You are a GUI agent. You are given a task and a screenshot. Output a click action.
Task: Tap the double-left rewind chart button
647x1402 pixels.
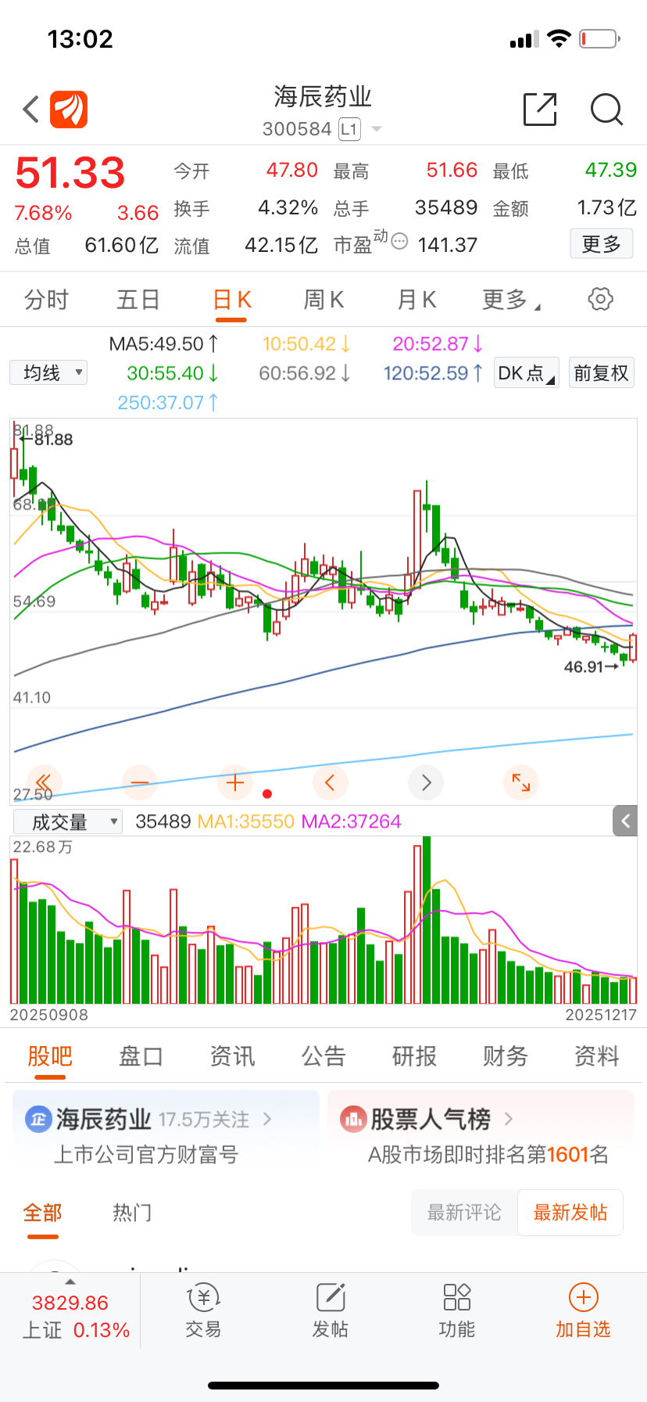pyautogui.click(x=44, y=782)
